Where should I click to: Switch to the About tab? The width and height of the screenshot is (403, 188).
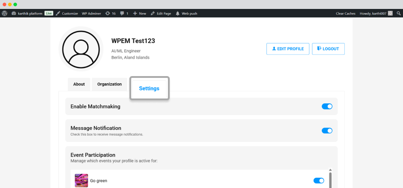click(x=79, y=84)
